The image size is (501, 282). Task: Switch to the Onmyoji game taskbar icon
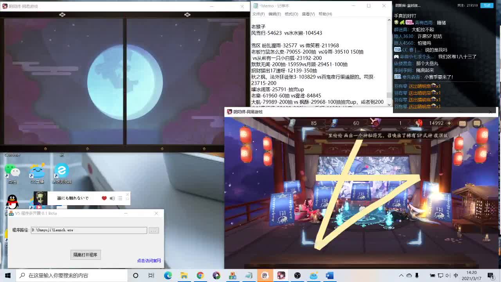pyautogui.click(x=281, y=275)
